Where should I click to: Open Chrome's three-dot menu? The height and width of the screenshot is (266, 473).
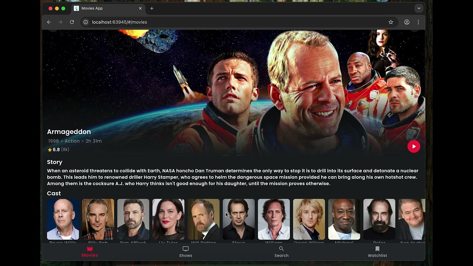[418, 22]
